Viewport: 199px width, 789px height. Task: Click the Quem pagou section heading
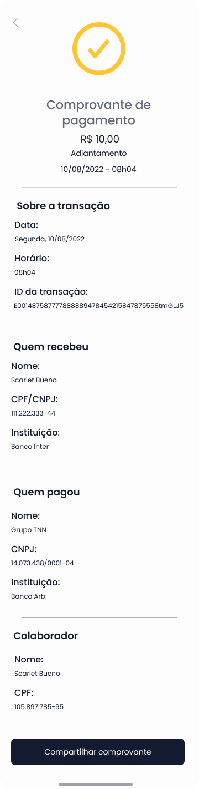tap(47, 492)
